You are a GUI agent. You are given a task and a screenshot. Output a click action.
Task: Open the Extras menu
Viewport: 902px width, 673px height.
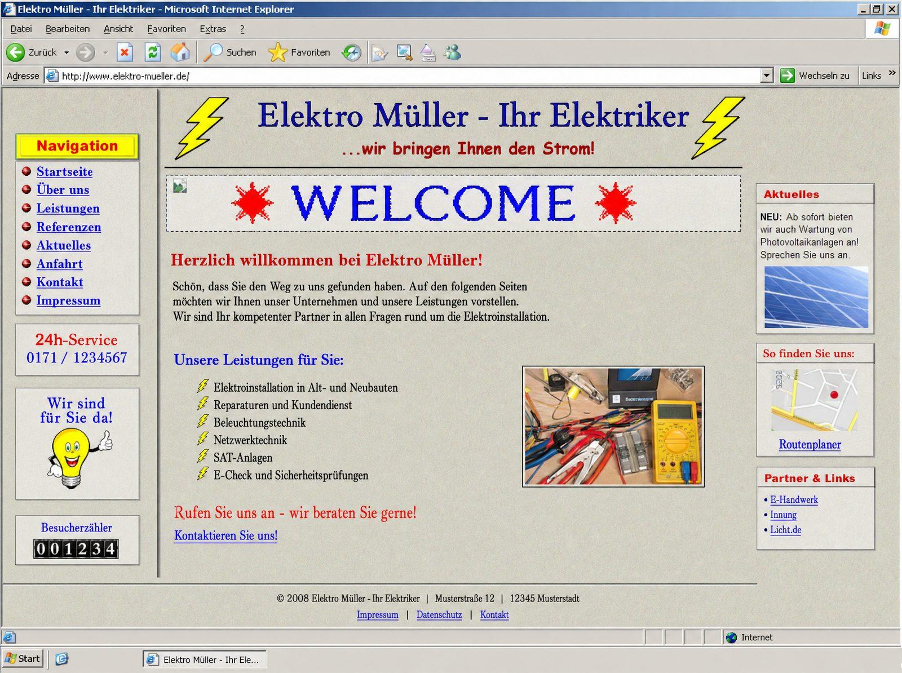[213, 29]
